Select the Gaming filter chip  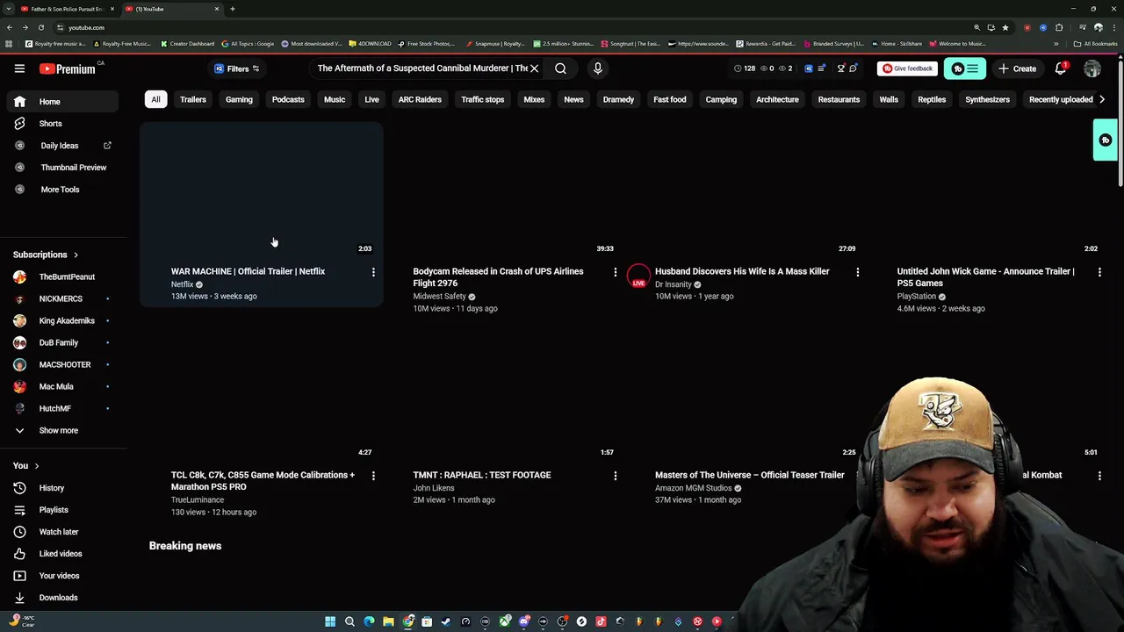pyautogui.click(x=239, y=99)
